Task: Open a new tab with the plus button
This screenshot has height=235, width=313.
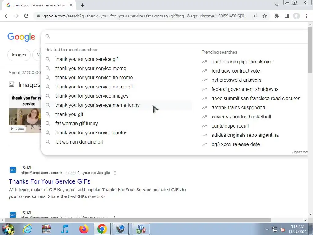Action: coord(83,6)
